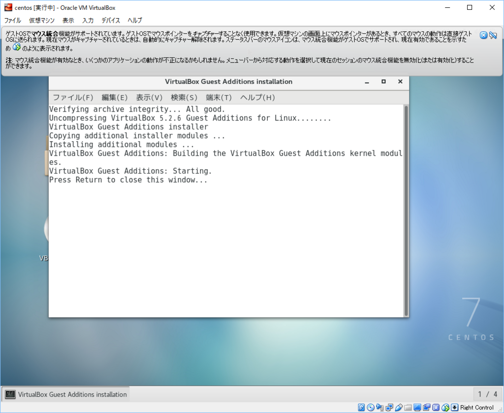Open VirtualBox ヘルプ menu
Viewport: 504px width, 413px height.
pyautogui.click(x=135, y=20)
